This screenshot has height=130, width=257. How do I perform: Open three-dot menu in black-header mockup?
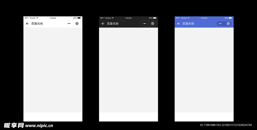(x=145, y=24)
